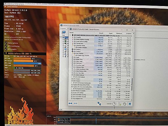
Task: Expand the GPU D3D Kullanımı row
Action: pyautogui.click(x=72, y=77)
